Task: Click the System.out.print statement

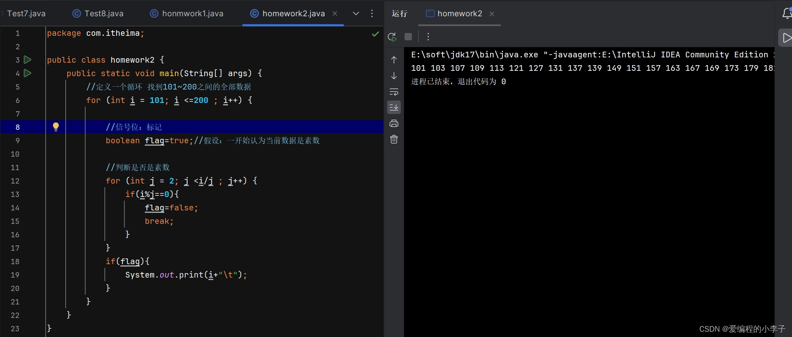Action: (x=186, y=275)
